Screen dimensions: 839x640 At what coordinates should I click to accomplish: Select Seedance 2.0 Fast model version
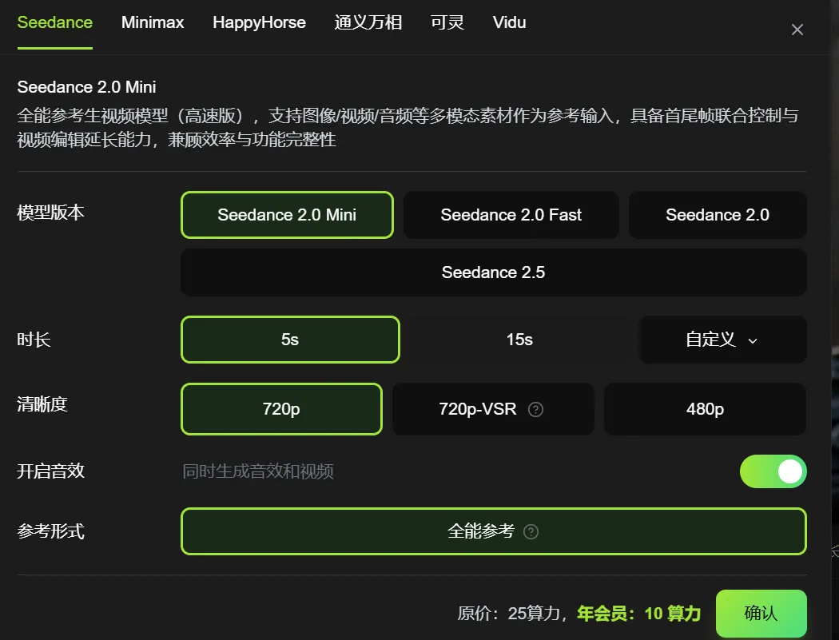tap(511, 215)
